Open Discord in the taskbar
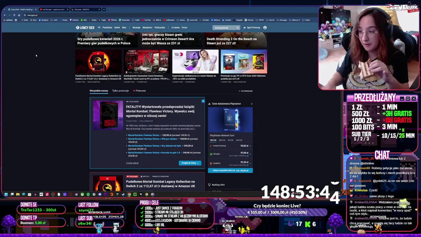This screenshot has height=237, width=421. click(100, 194)
